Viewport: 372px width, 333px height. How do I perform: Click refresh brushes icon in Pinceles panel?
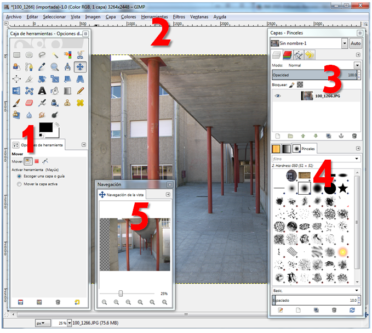[352, 310]
